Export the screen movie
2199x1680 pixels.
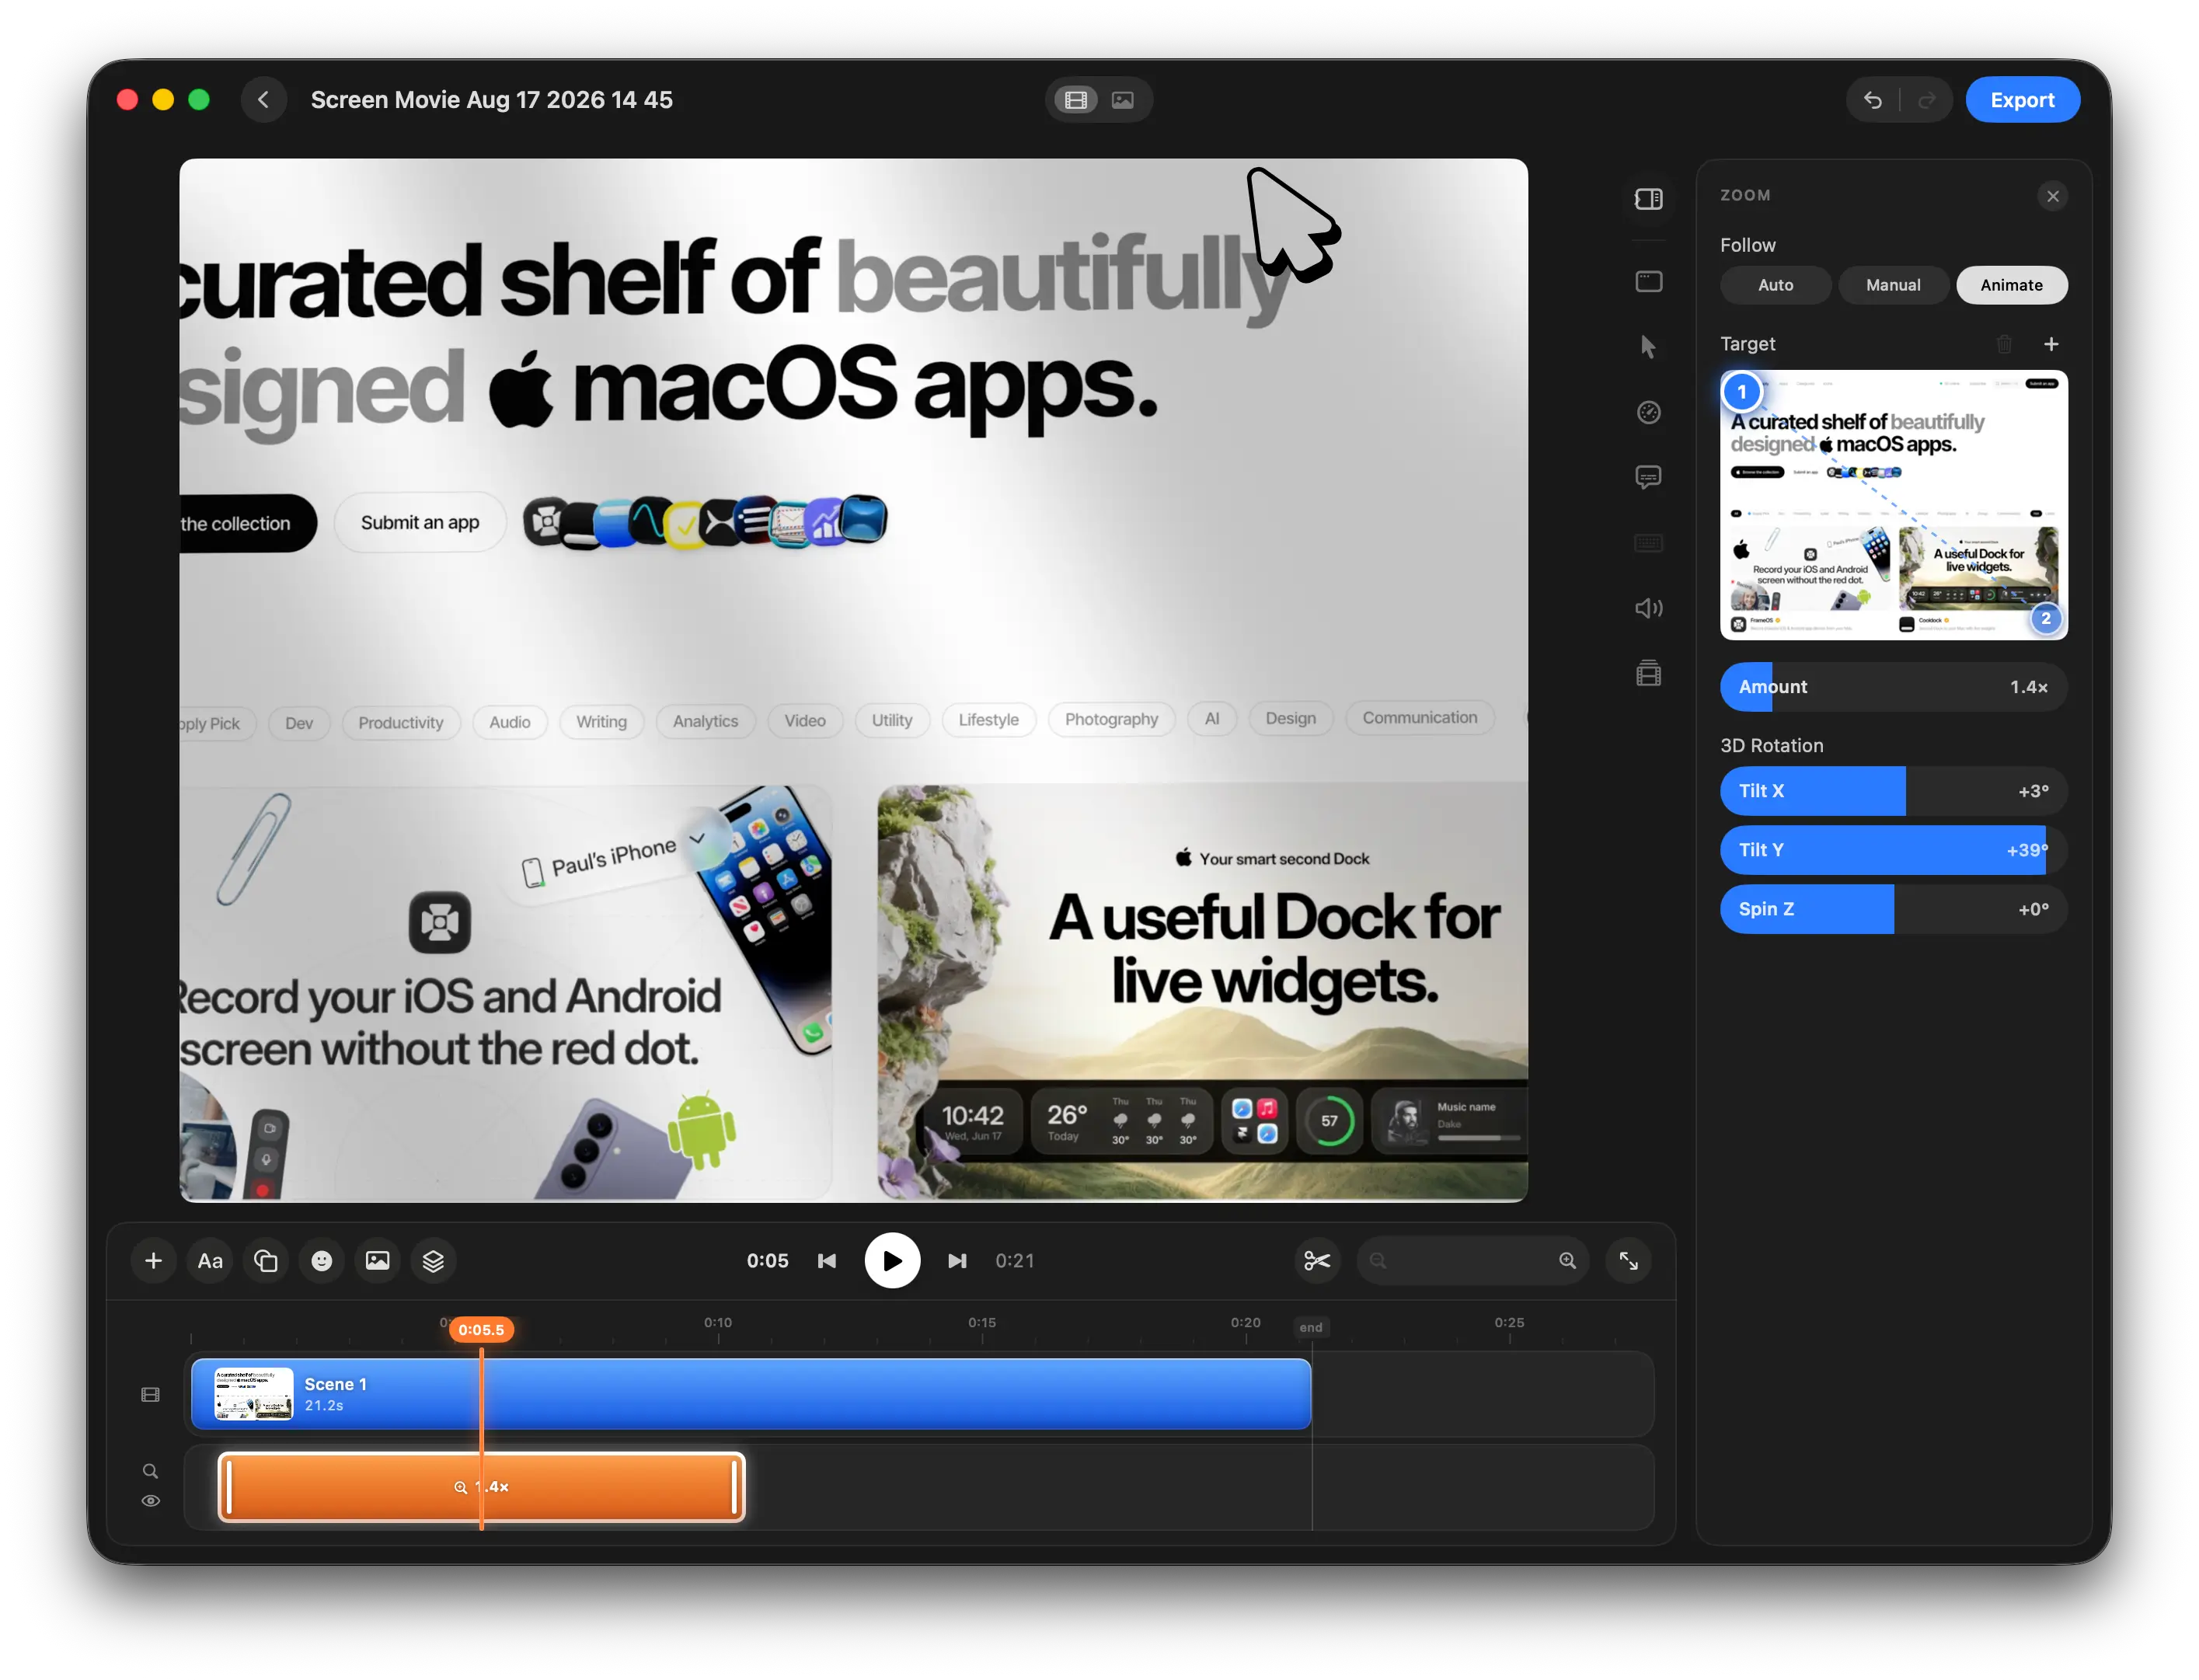coord(2022,100)
